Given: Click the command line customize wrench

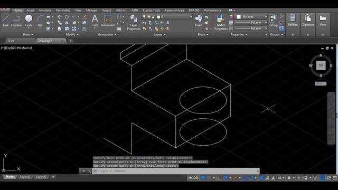Looking at the screenshot, I should pyautogui.click(x=89, y=171).
